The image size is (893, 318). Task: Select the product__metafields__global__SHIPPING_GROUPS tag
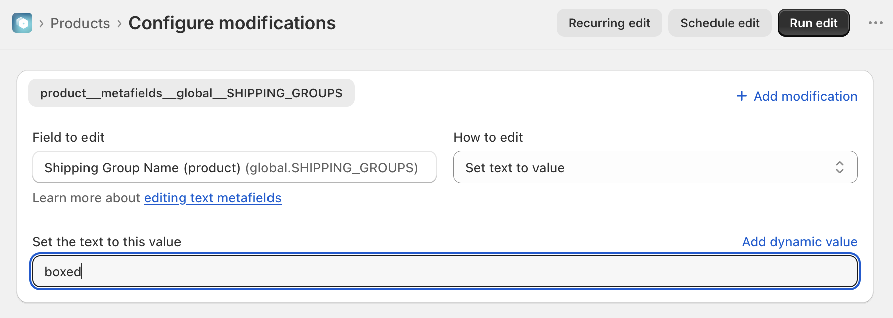point(192,93)
